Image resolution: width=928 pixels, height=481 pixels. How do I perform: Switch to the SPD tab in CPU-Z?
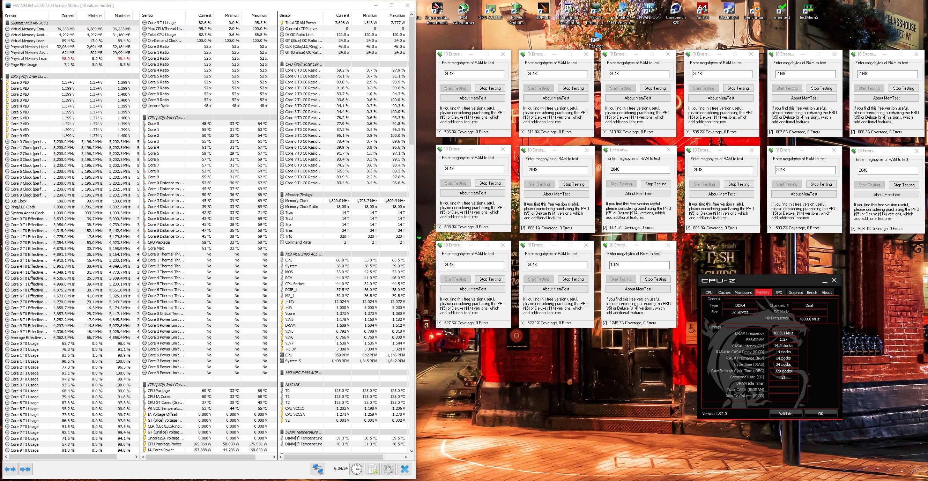point(779,292)
